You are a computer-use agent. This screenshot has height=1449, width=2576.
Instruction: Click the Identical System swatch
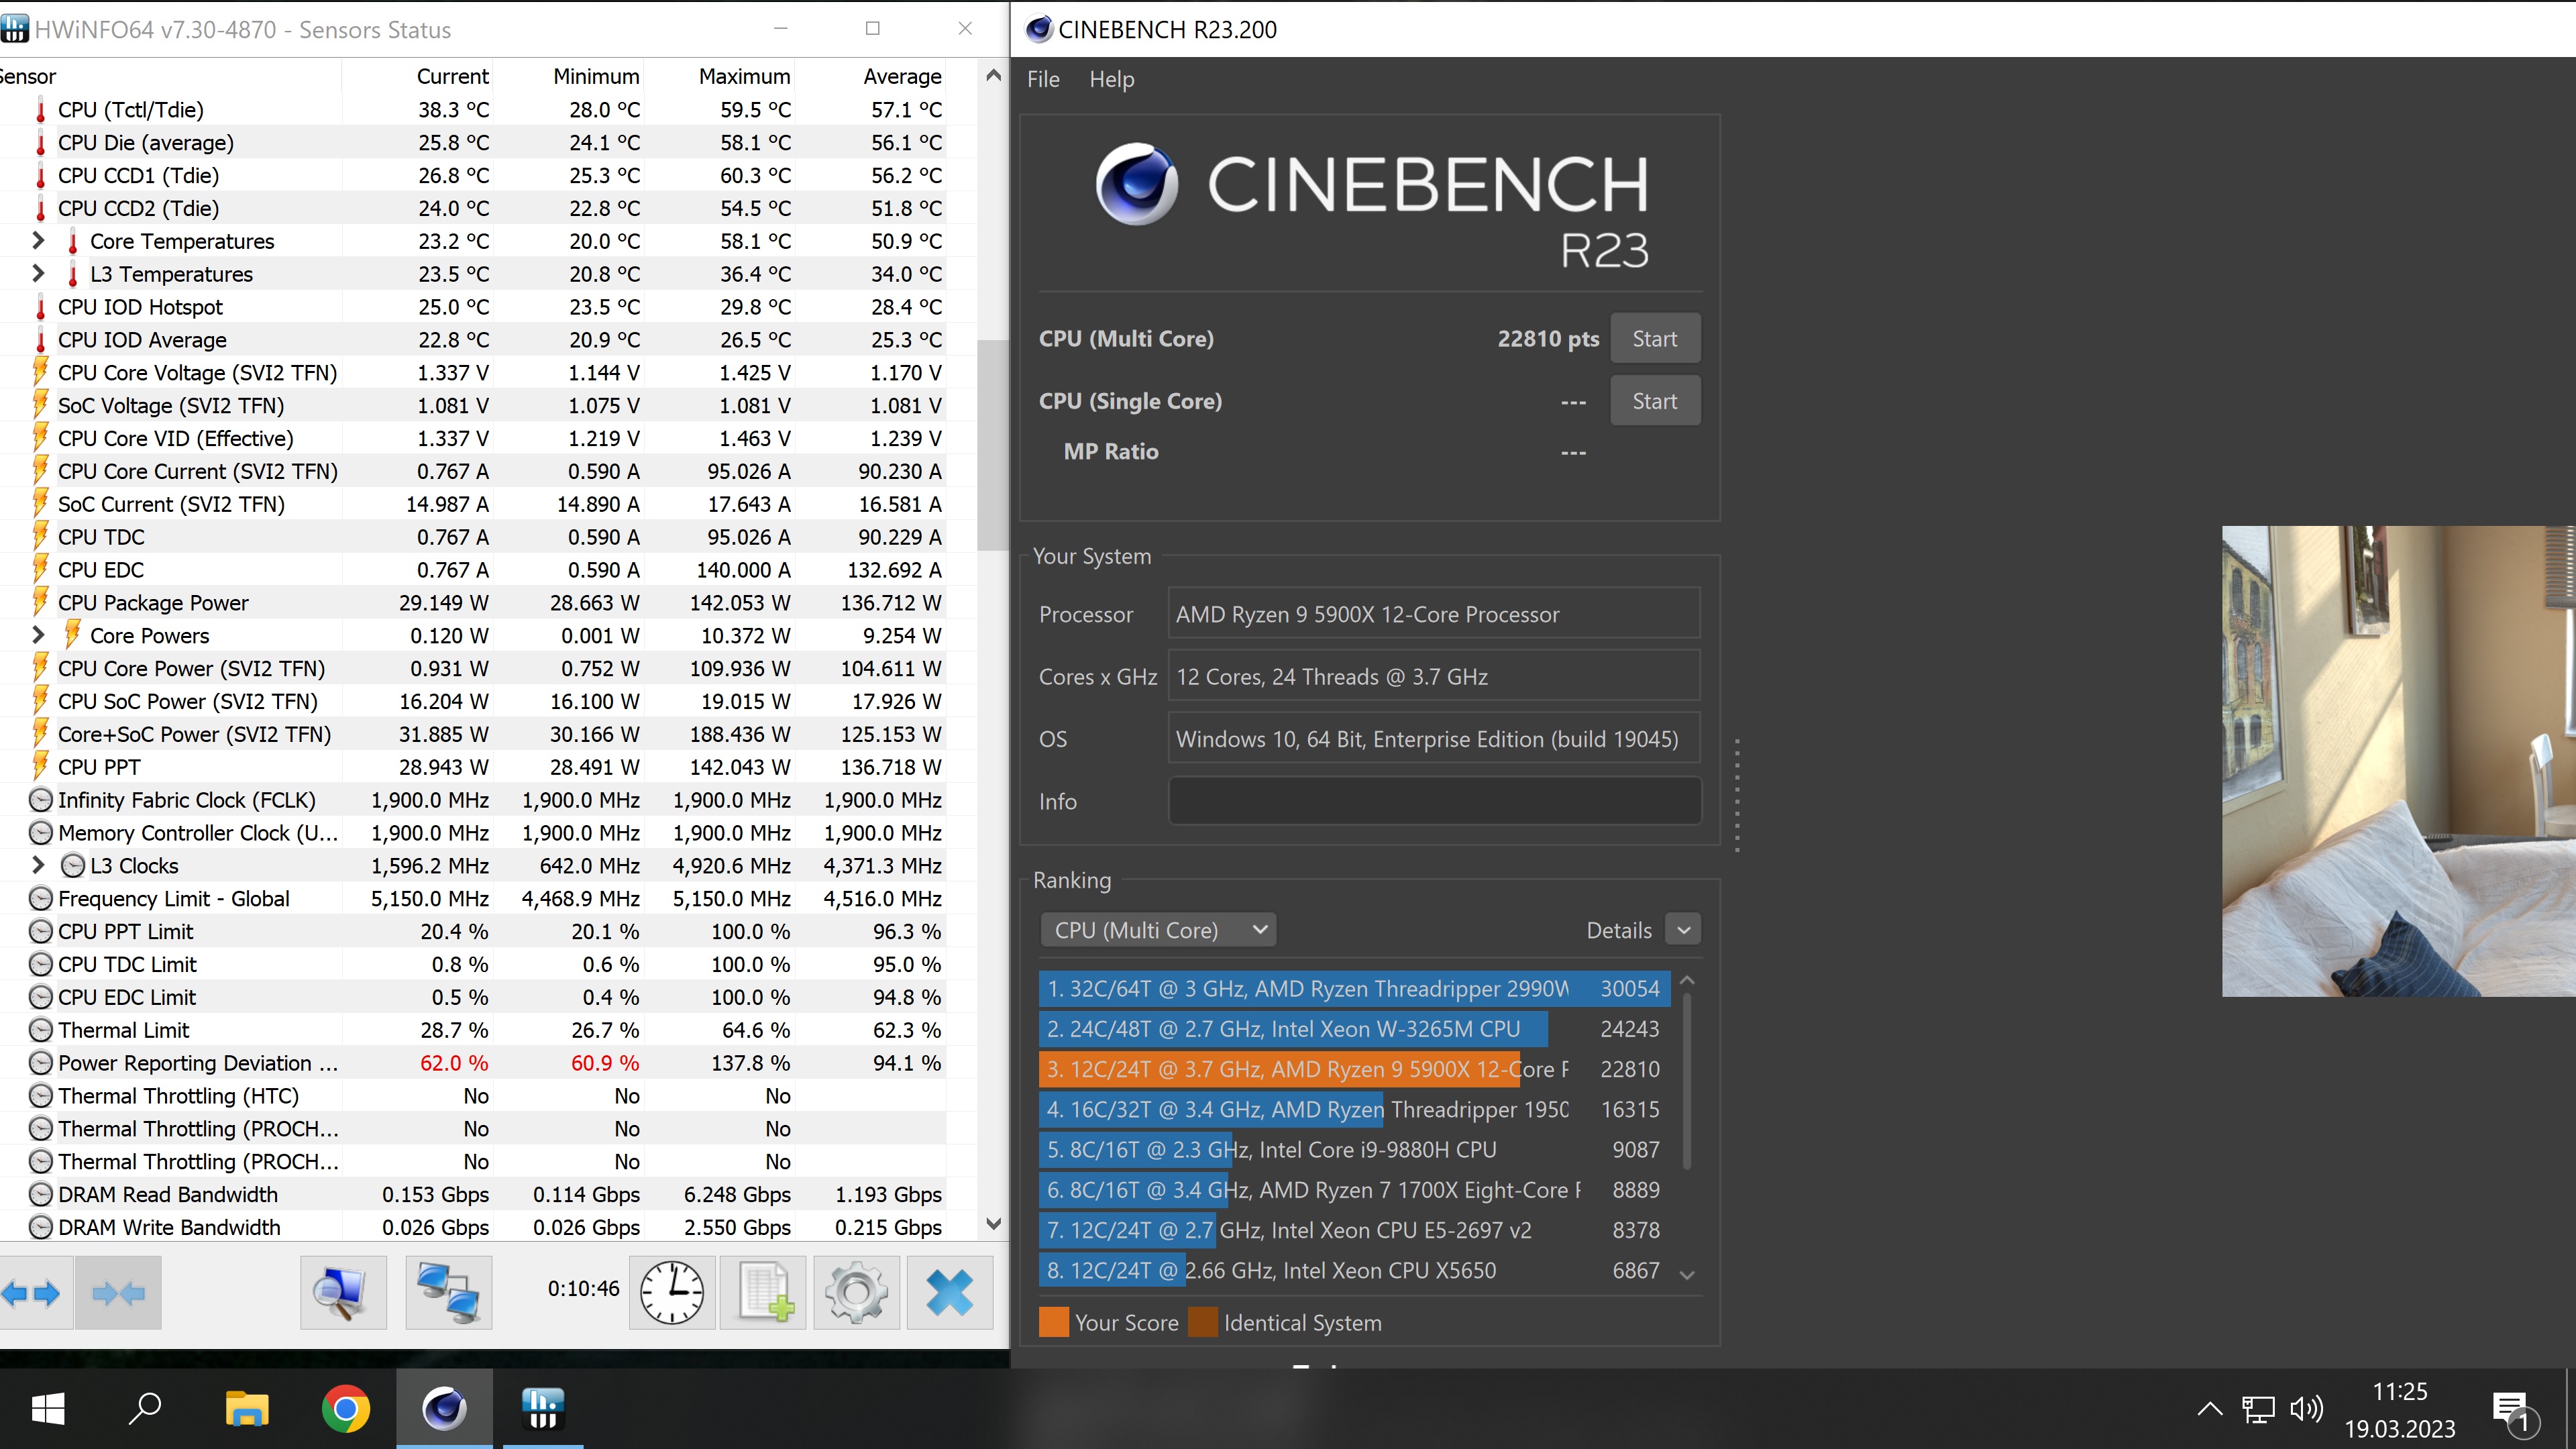coord(1203,1322)
